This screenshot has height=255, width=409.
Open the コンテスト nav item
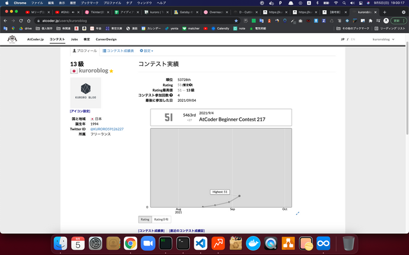(x=57, y=39)
